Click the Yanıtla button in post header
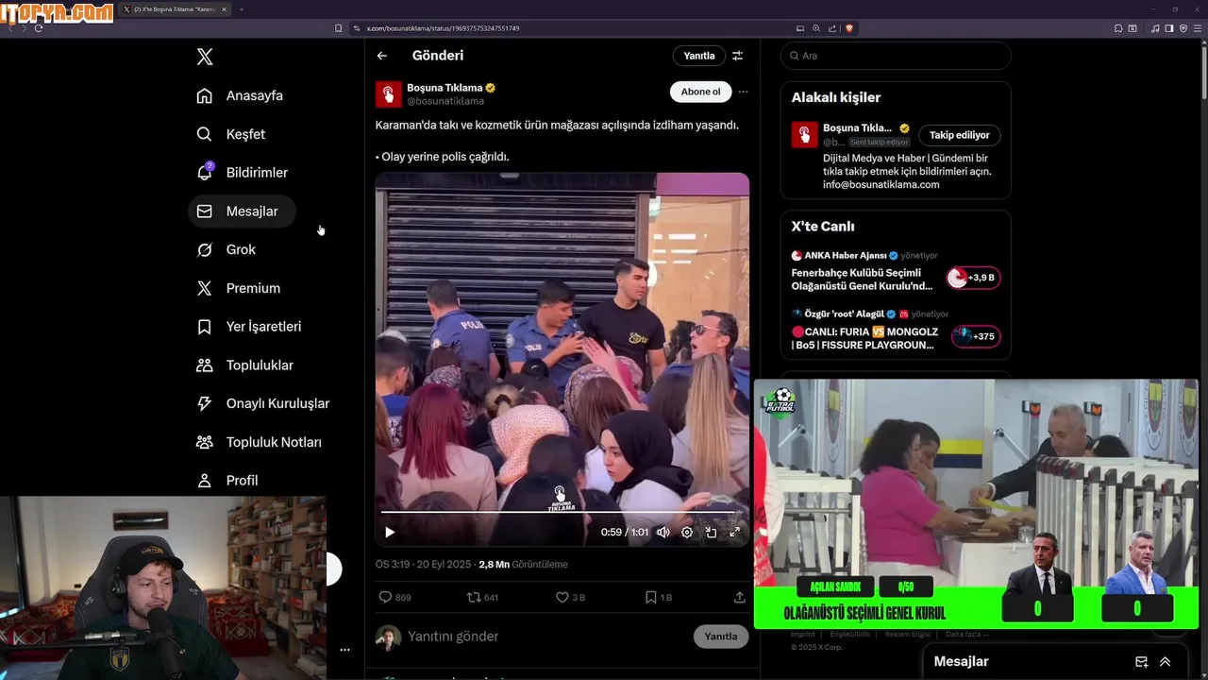This screenshot has height=680, width=1208. point(699,56)
